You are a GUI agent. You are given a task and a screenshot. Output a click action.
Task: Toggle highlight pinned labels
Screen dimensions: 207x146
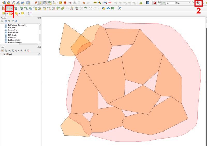(105, 3)
